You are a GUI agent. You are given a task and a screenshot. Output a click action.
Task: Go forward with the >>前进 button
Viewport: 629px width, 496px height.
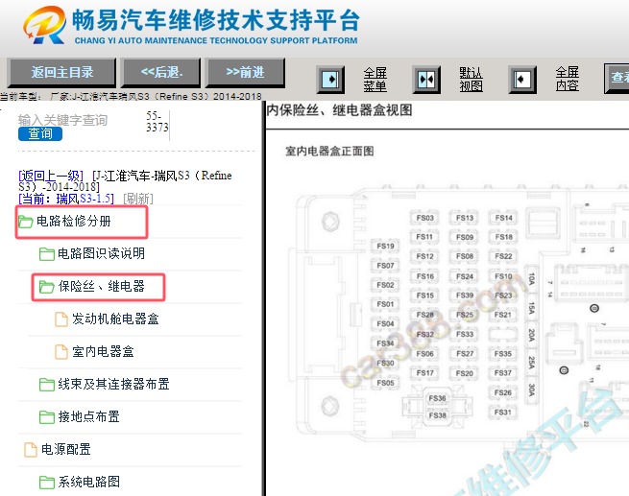(245, 73)
